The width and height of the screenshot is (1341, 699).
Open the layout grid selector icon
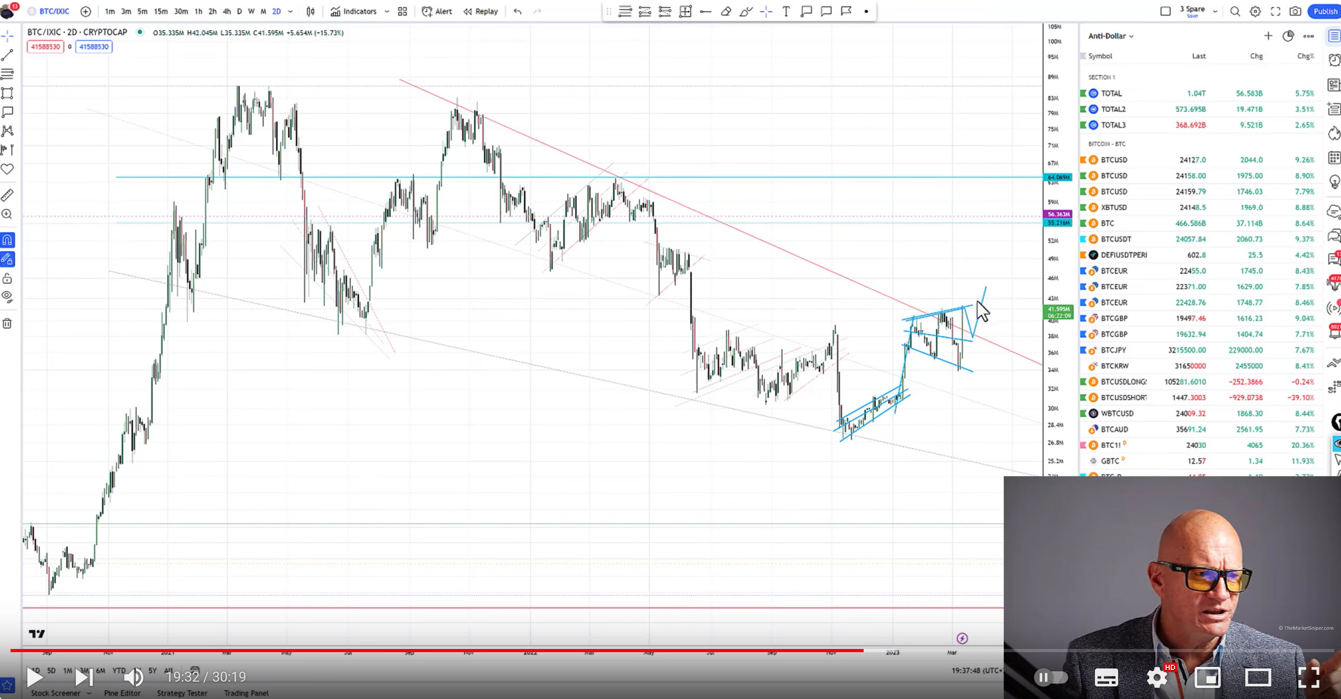(x=403, y=11)
